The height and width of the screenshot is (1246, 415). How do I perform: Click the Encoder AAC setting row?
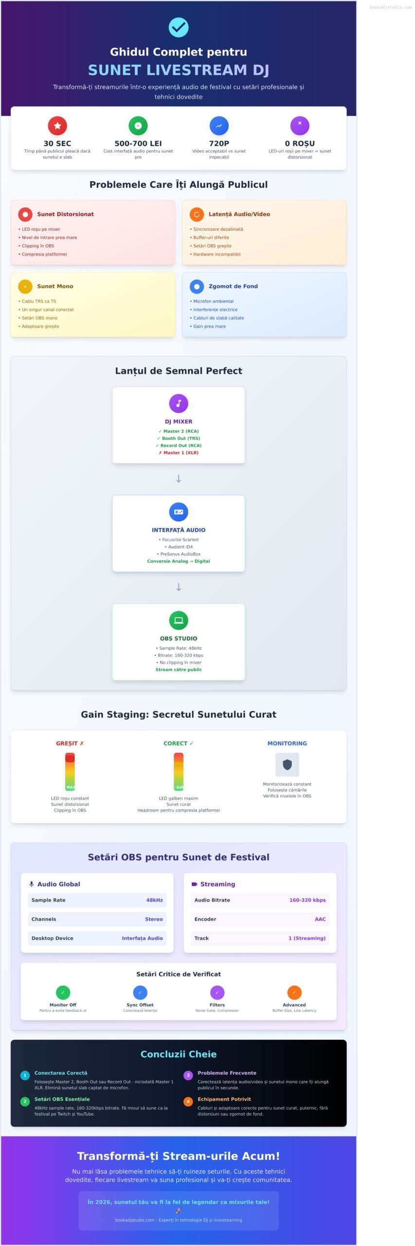pyautogui.click(x=260, y=919)
